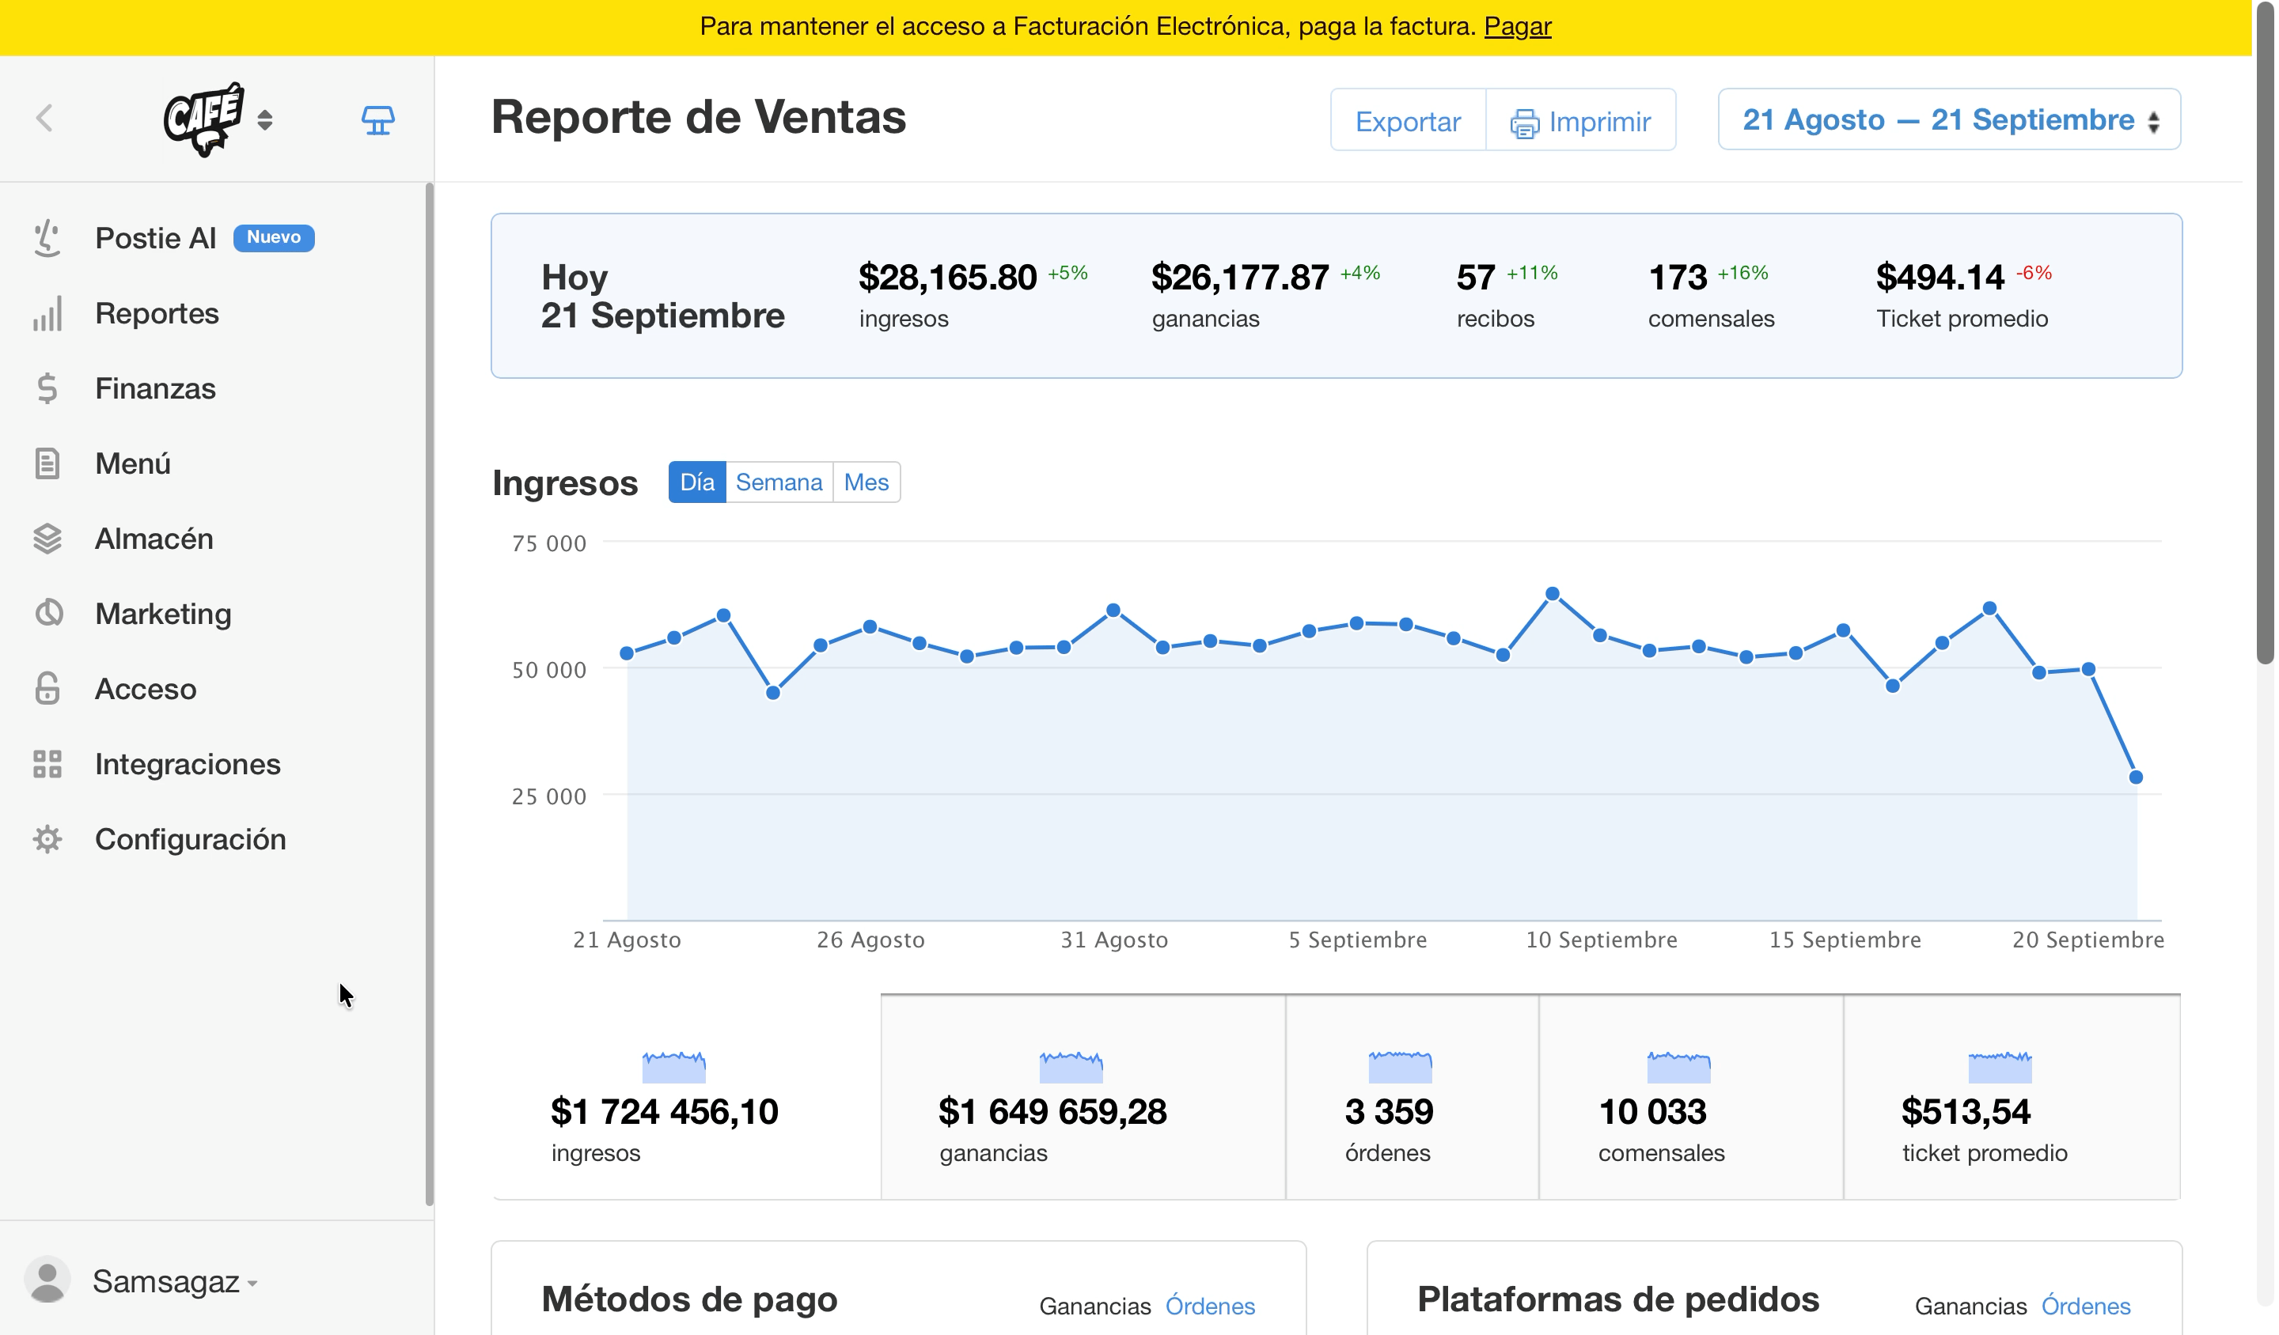Select the comensales 10 033 summary tab

[x=1691, y=1097]
